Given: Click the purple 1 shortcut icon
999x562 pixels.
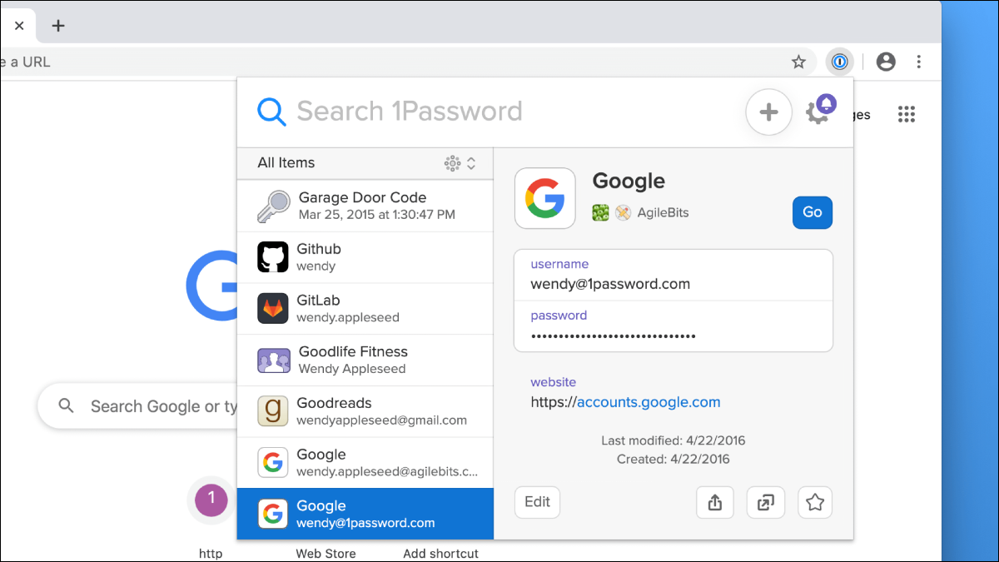Looking at the screenshot, I should (x=211, y=500).
